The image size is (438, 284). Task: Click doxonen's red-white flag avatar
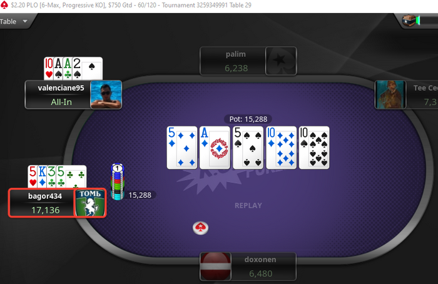(215, 266)
